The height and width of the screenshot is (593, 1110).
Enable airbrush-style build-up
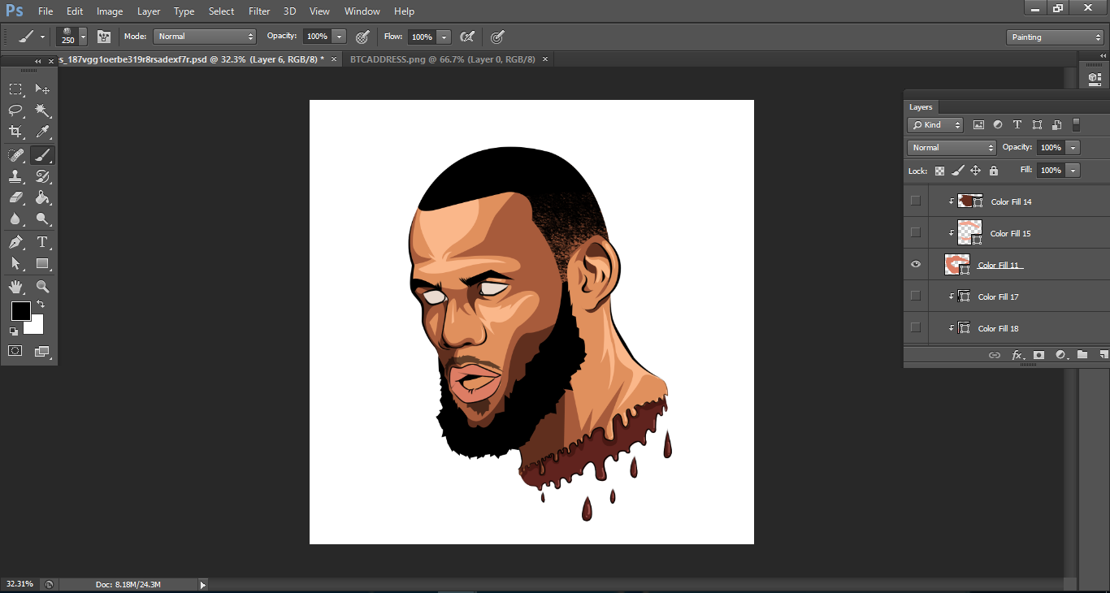[x=466, y=37]
